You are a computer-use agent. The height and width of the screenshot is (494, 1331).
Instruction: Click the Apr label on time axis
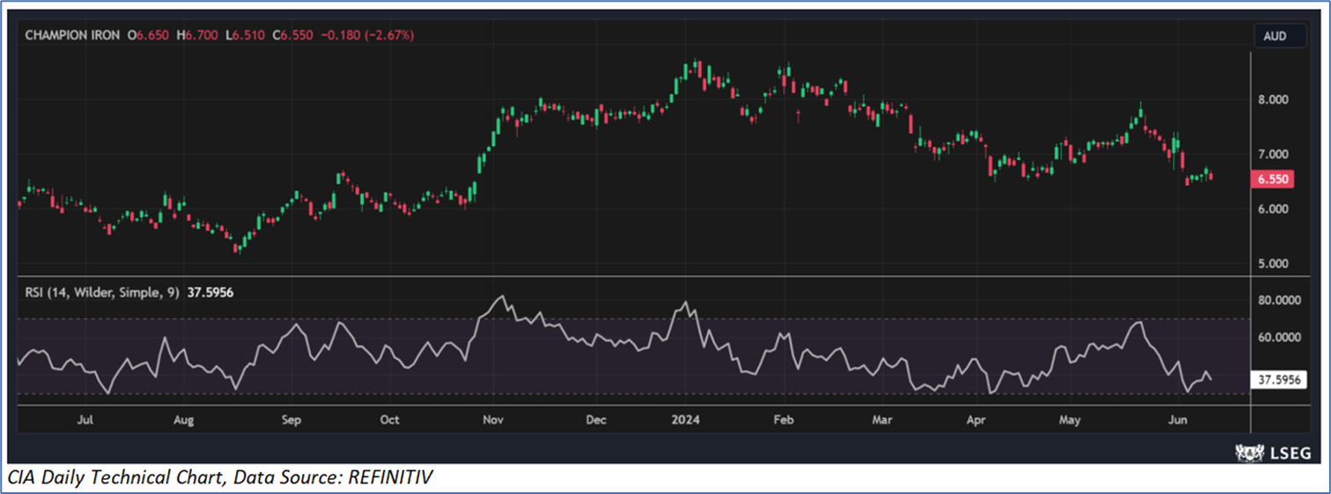[x=975, y=420]
